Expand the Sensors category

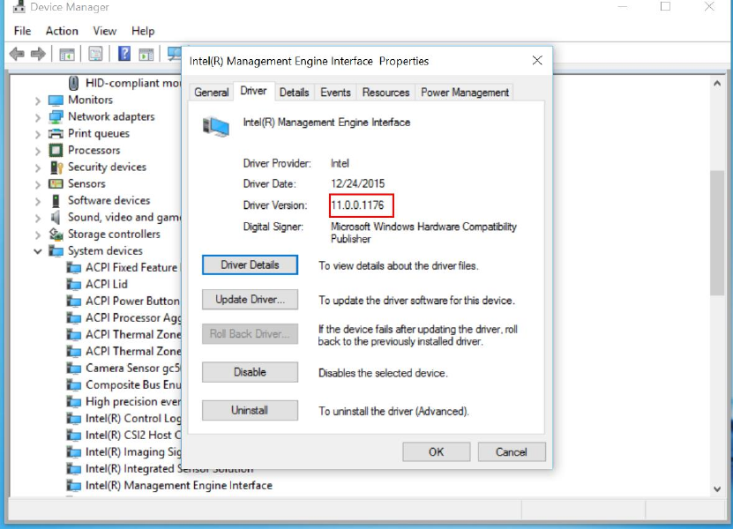pos(38,184)
